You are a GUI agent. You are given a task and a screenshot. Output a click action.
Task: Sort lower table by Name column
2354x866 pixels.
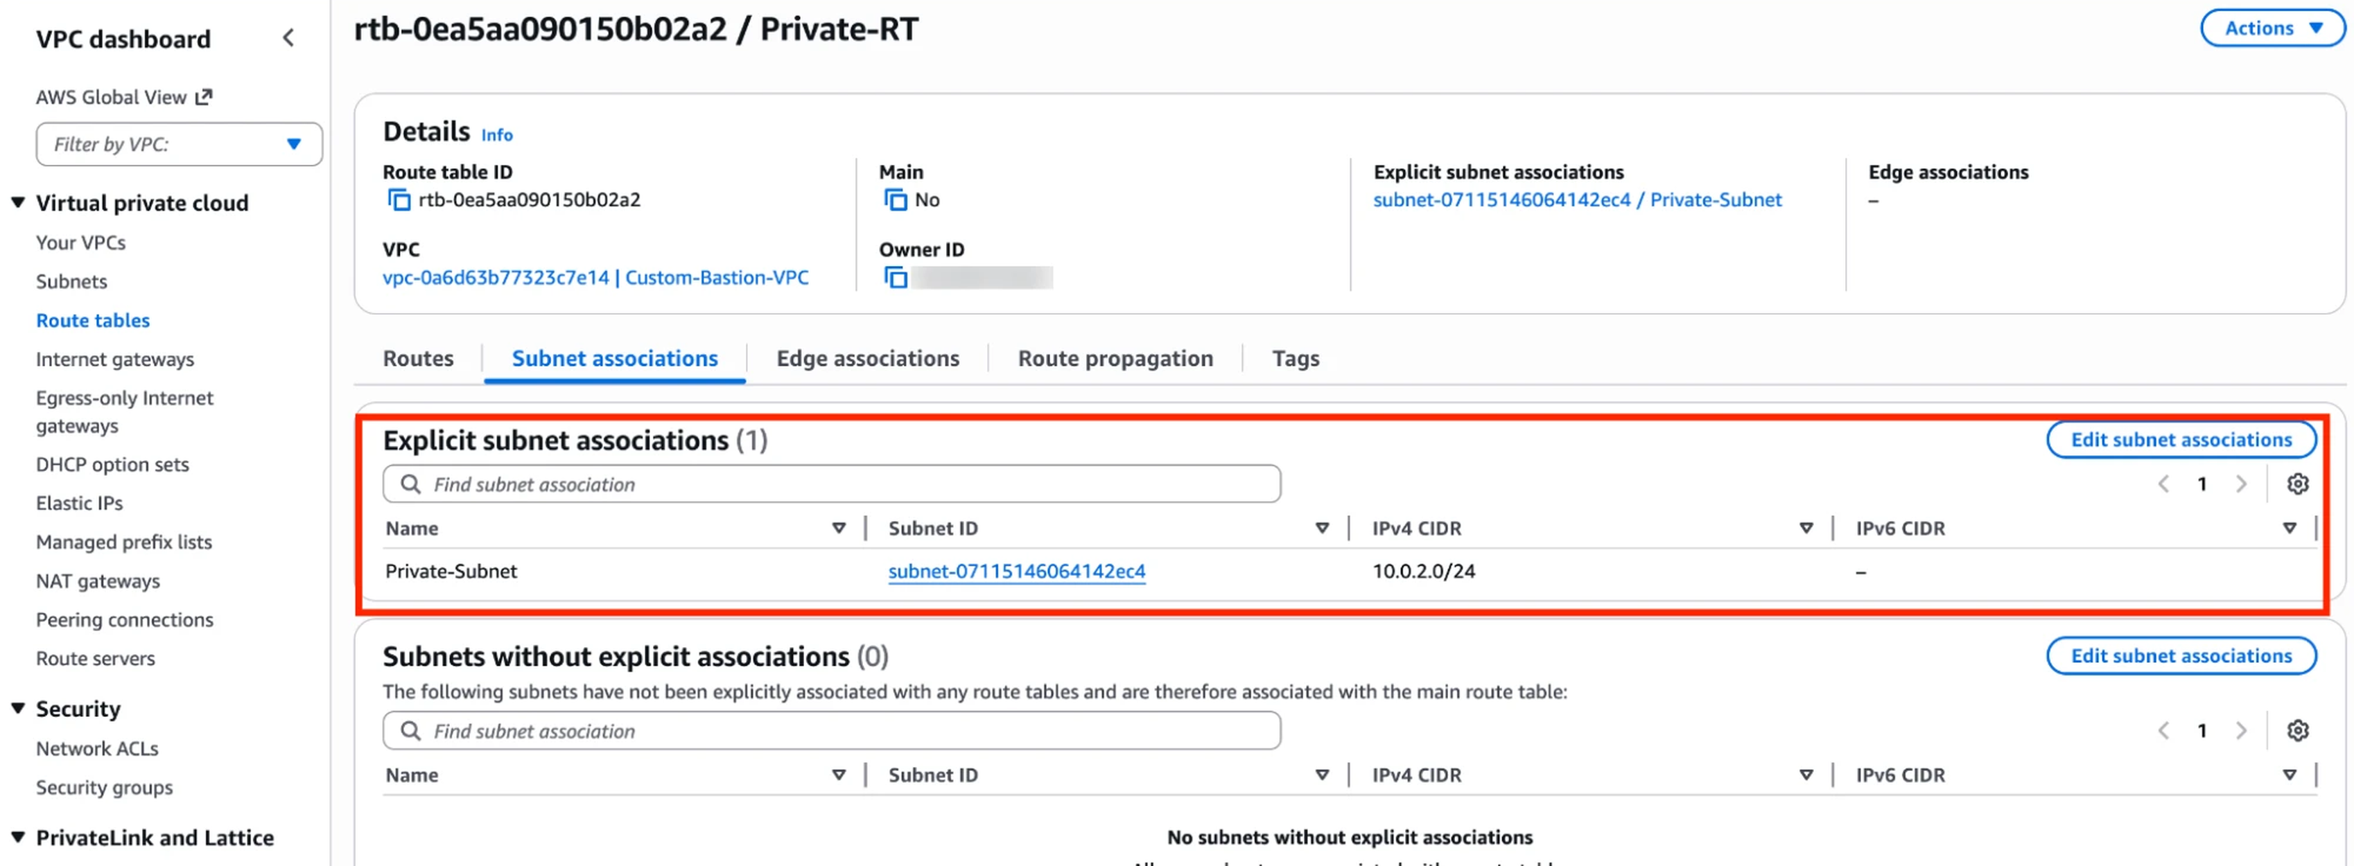tap(838, 775)
